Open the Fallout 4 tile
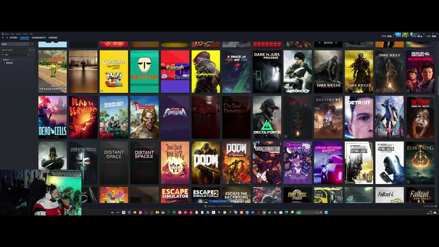439x247 pixels. (390, 195)
